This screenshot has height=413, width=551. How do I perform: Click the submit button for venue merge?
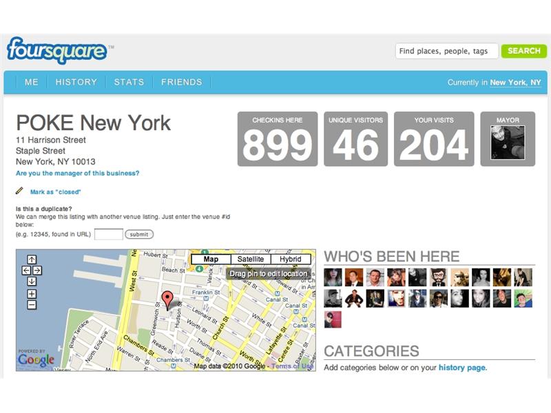[138, 234]
